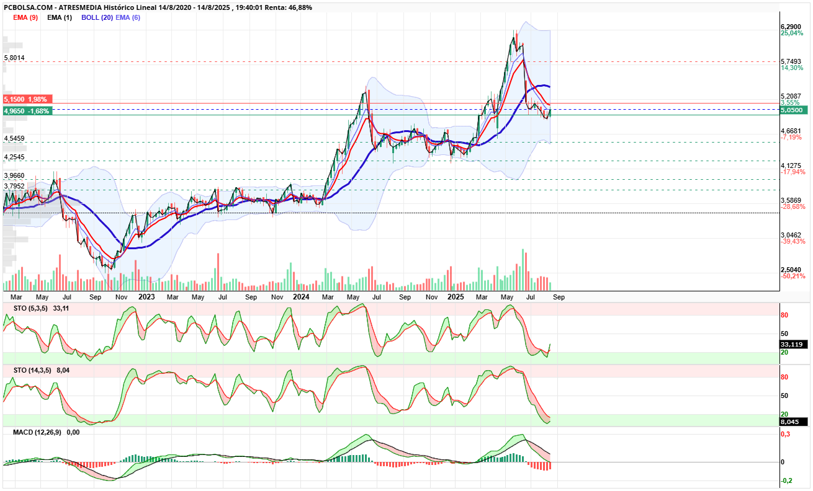
Task: Click the -0,2 value on MACD axis
Action: tap(786, 480)
